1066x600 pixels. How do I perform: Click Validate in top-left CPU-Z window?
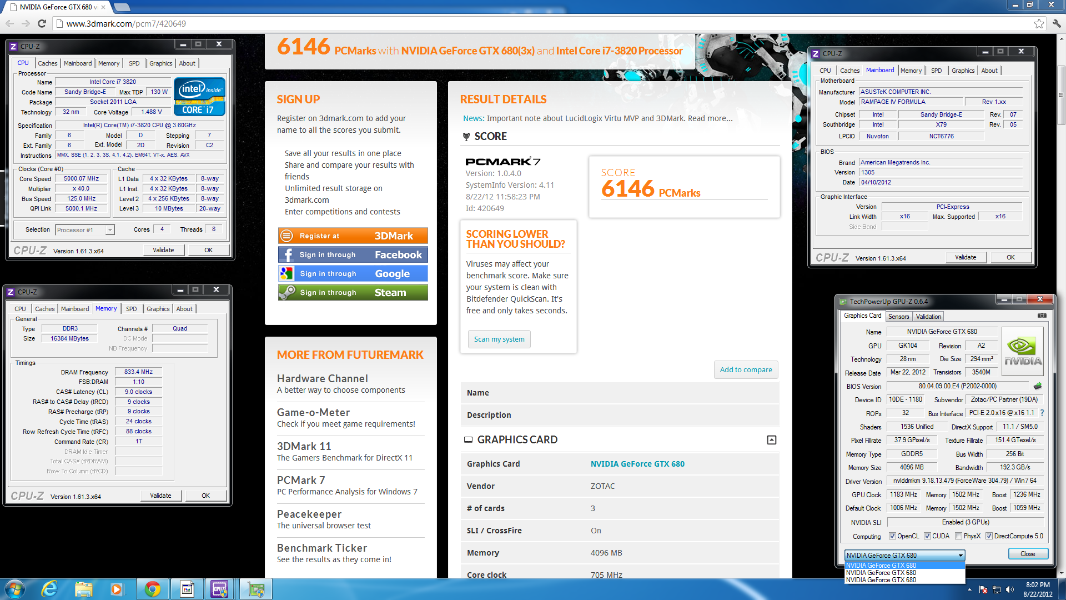pos(163,250)
